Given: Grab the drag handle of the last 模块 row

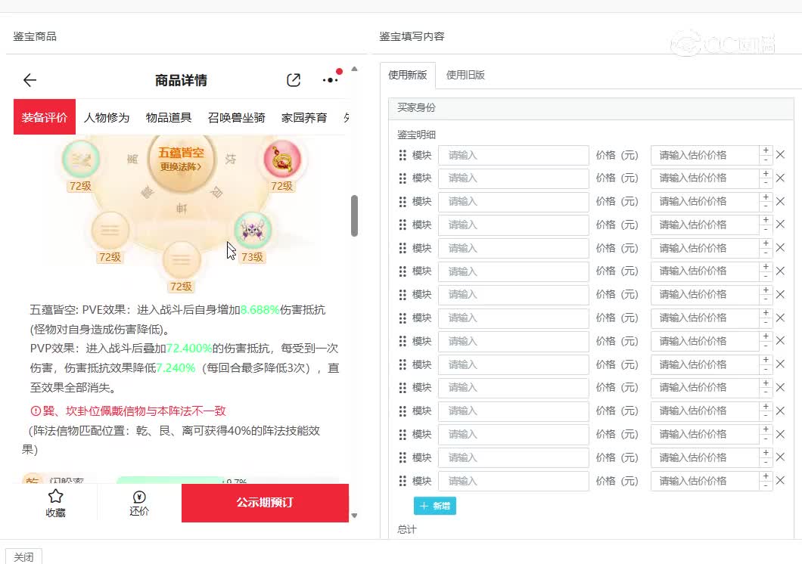Looking at the screenshot, I should click(x=403, y=482).
